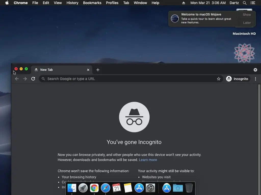
Task: Open the Edit menu
Action: click(x=46, y=3)
